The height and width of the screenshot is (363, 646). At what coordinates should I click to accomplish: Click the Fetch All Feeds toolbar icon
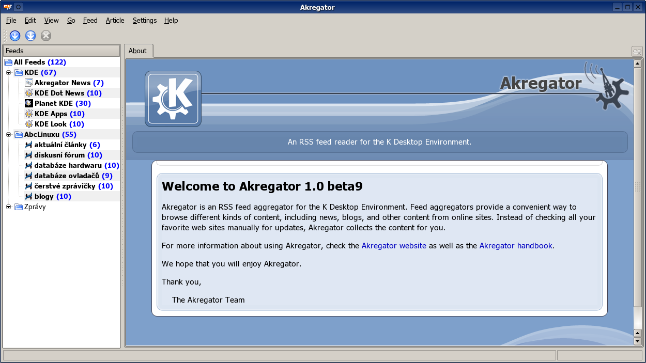[30, 36]
